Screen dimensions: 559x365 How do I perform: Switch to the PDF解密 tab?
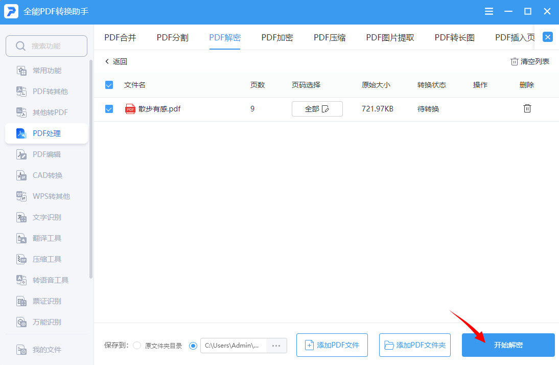225,37
